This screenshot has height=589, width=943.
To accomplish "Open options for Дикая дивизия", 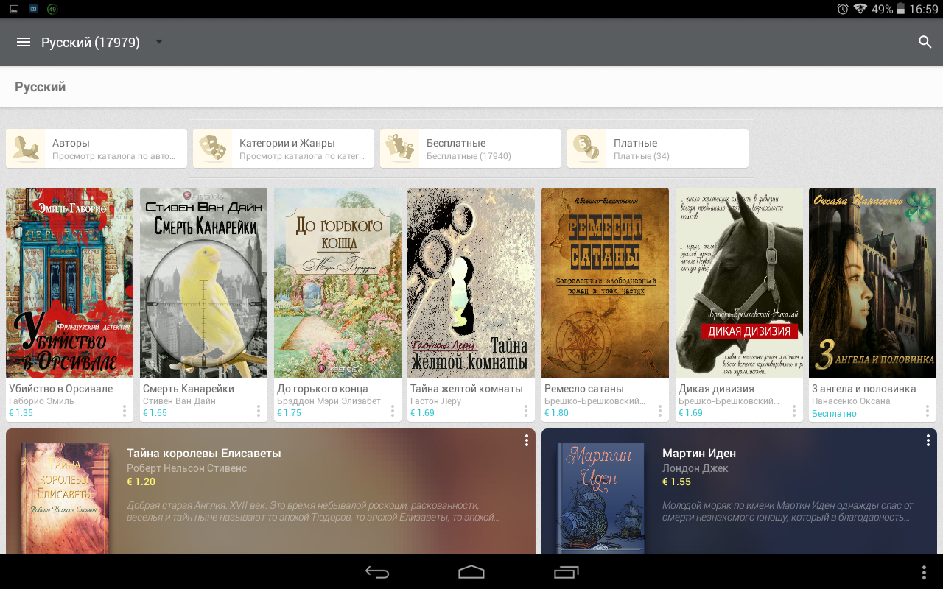I will pos(794,411).
